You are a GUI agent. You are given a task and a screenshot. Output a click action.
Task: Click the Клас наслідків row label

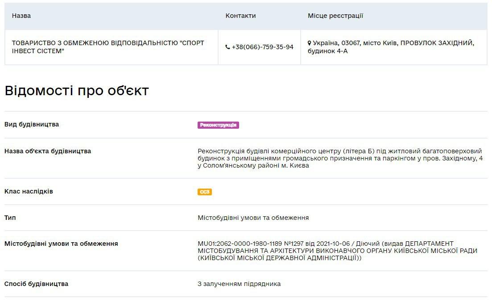click(29, 191)
